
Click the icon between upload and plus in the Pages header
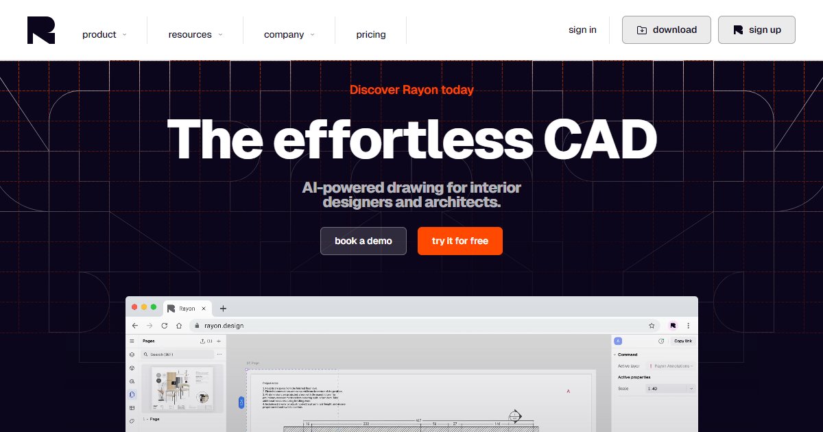click(x=210, y=341)
